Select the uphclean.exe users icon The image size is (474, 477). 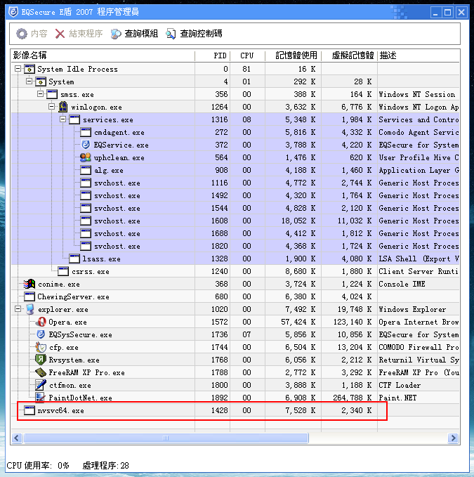point(86,157)
